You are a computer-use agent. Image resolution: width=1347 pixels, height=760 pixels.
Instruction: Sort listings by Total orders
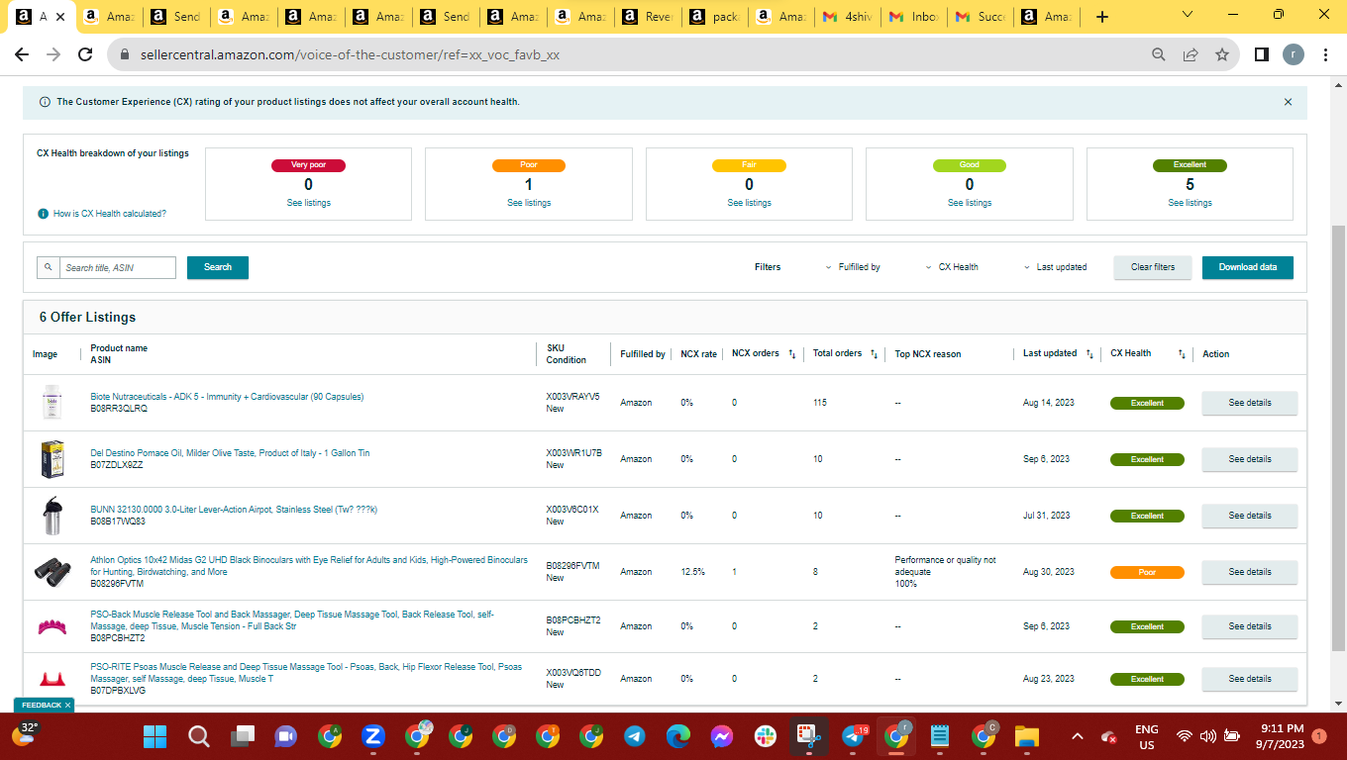(874, 354)
